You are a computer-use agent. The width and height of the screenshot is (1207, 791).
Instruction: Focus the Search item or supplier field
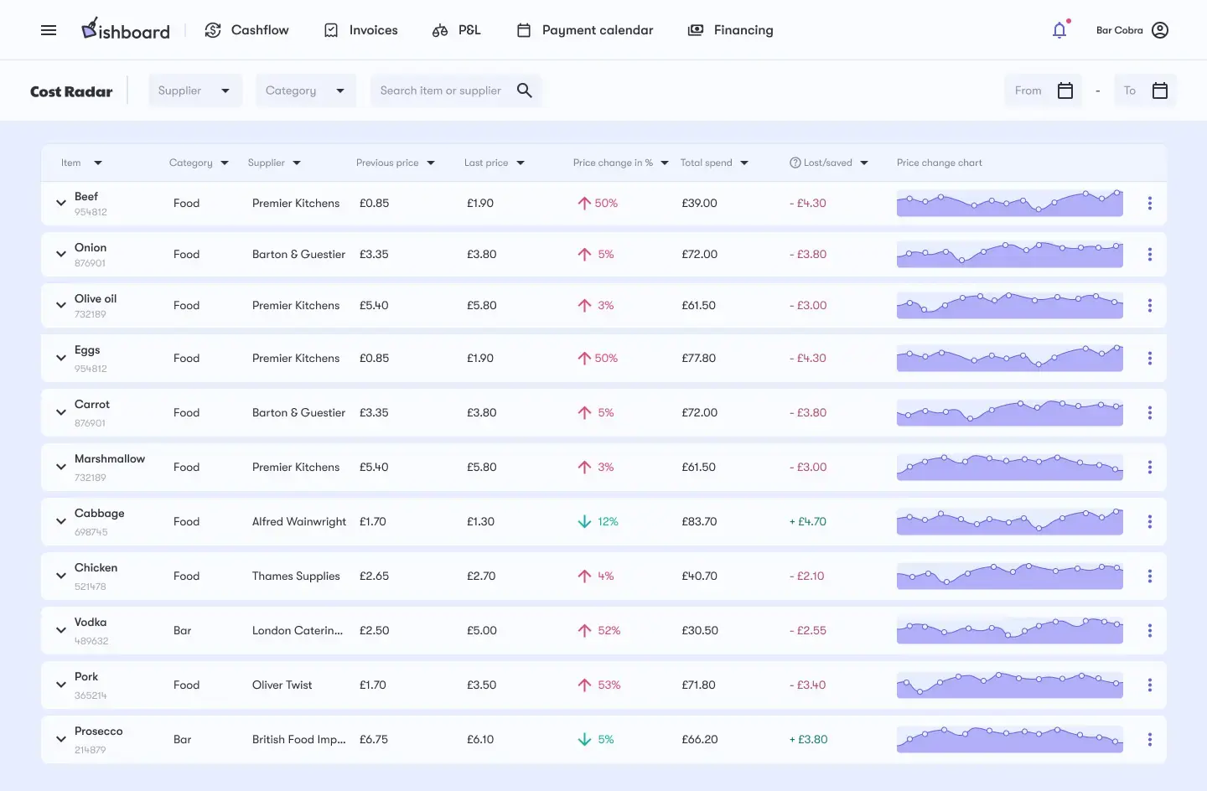click(441, 90)
